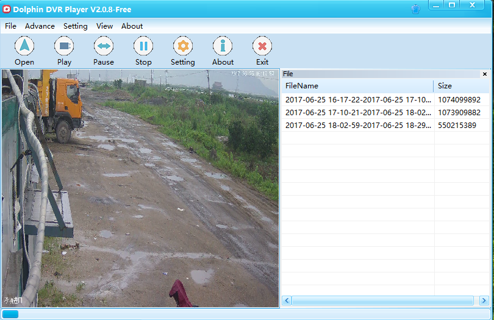
Task: Expand the View menu
Action: 104,26
